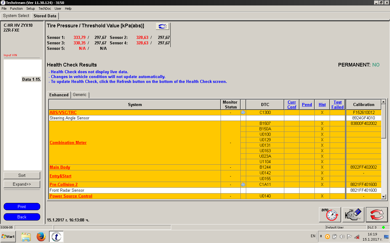
Task: Open Firefox from the taskbar
Action: click(41, 236)
